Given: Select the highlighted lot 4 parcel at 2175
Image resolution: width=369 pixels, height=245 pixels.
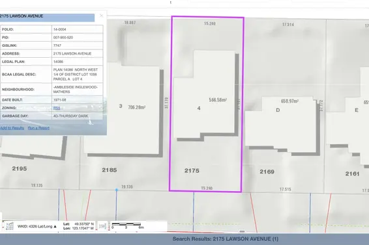Looking at the screenshot, I should (x=207, y=104).
